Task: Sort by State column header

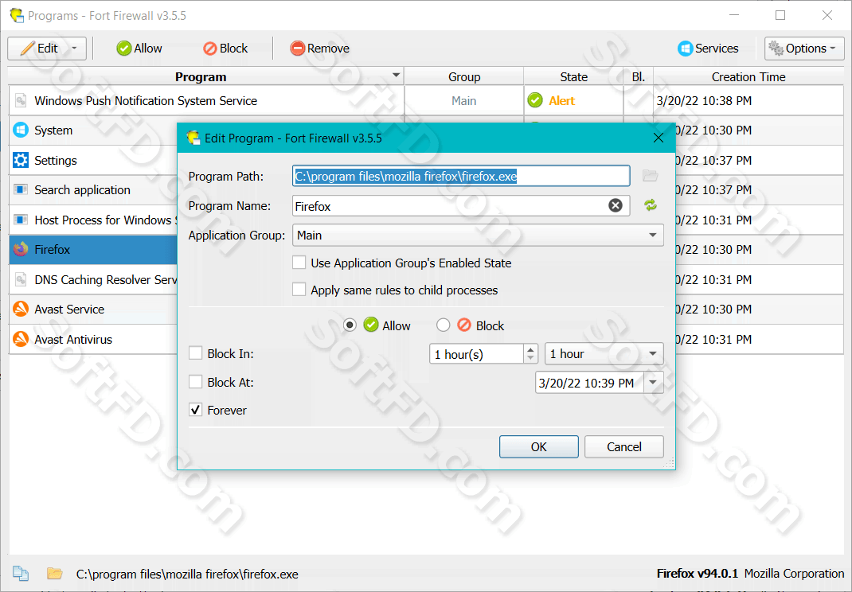Action: pos(574,76)
